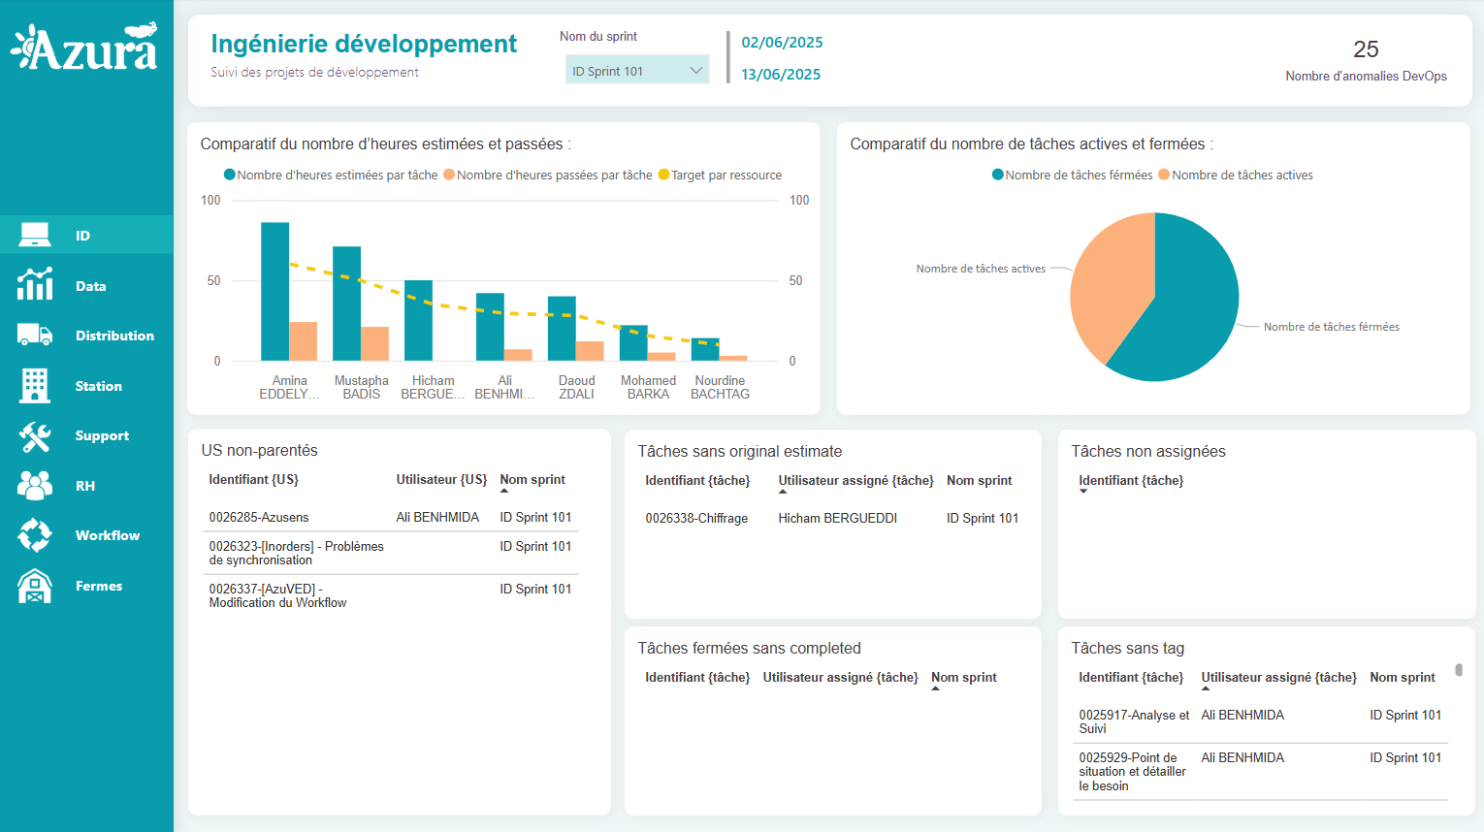Open the Support tools icon
This screenshot has height=832, width=1484.
[35, 436]
